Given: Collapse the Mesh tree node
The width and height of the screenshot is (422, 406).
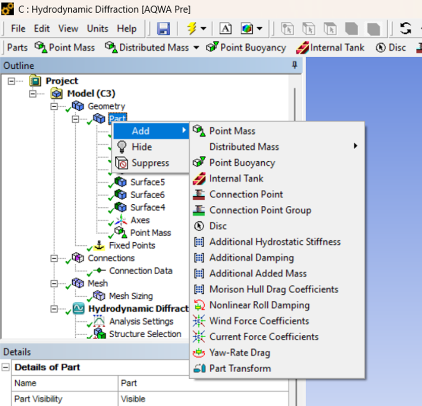Looking at the screenshot, I should (54, 284).
